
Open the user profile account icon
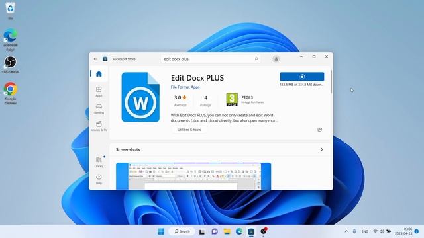pos(276,59)
